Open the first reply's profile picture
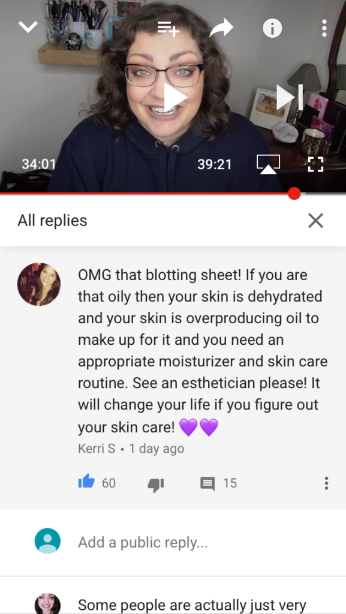The image size is (346, 614). (48, 603)
